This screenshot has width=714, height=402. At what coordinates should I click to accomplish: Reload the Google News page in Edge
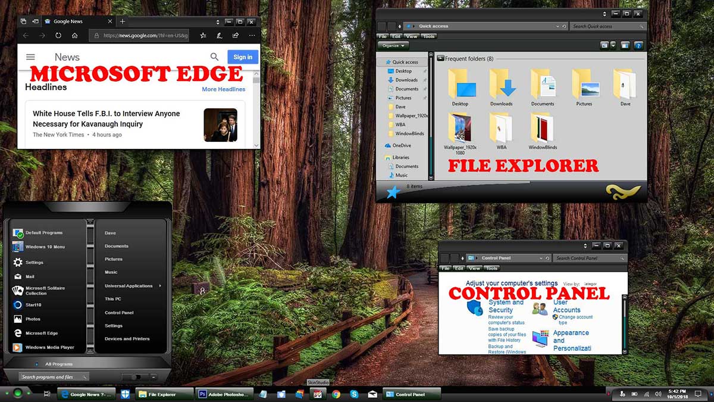tap(58, 36)
